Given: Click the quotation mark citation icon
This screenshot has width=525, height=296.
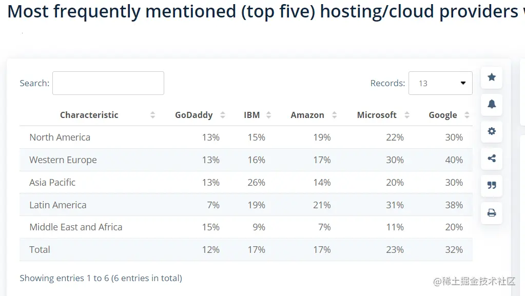Looking at the screenshot, I should [492, 185].
